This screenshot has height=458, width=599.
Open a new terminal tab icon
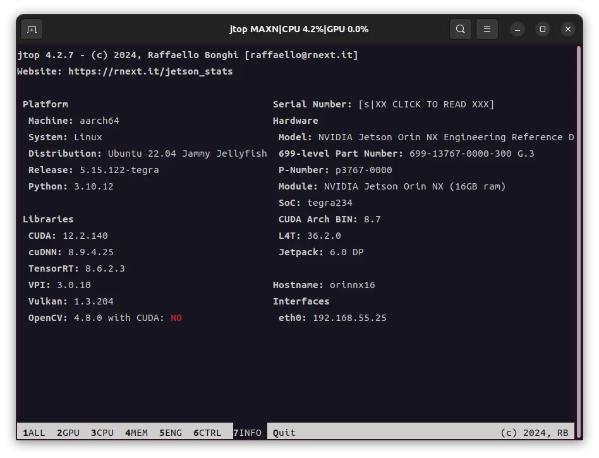click(32, 30)
